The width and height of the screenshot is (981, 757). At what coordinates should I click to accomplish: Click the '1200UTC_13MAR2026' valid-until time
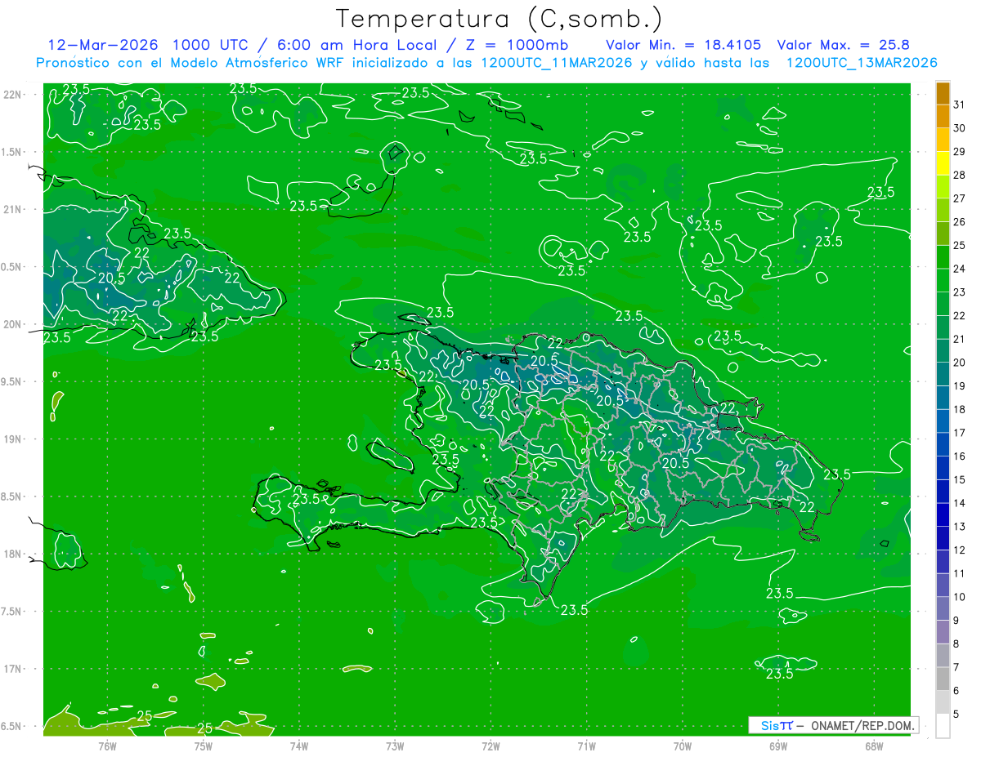click(x=862, y=63)
